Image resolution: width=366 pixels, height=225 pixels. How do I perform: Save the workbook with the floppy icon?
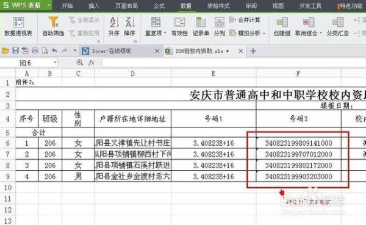pos(15,51)
